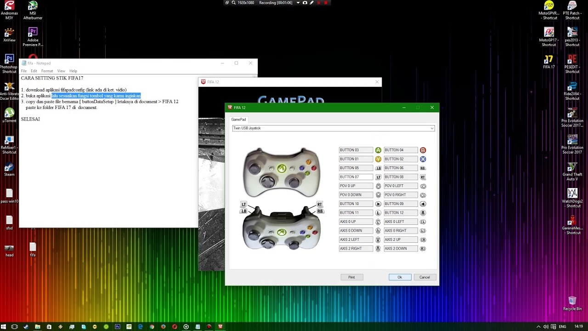Click the upper Xbox controller image
The width and height of the screenshot is (588, 331).
[x=282, y=172]
